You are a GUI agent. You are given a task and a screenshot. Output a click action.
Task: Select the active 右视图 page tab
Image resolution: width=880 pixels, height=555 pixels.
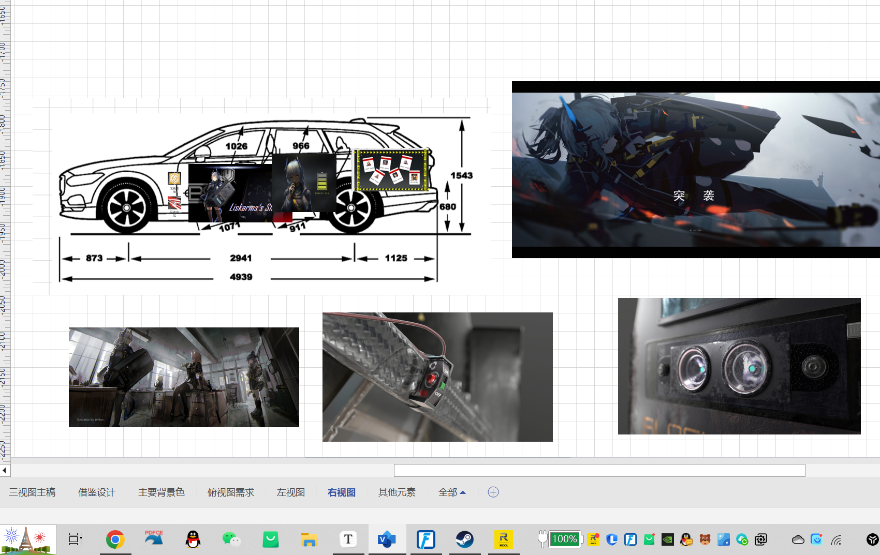click(x=342, y=492)
